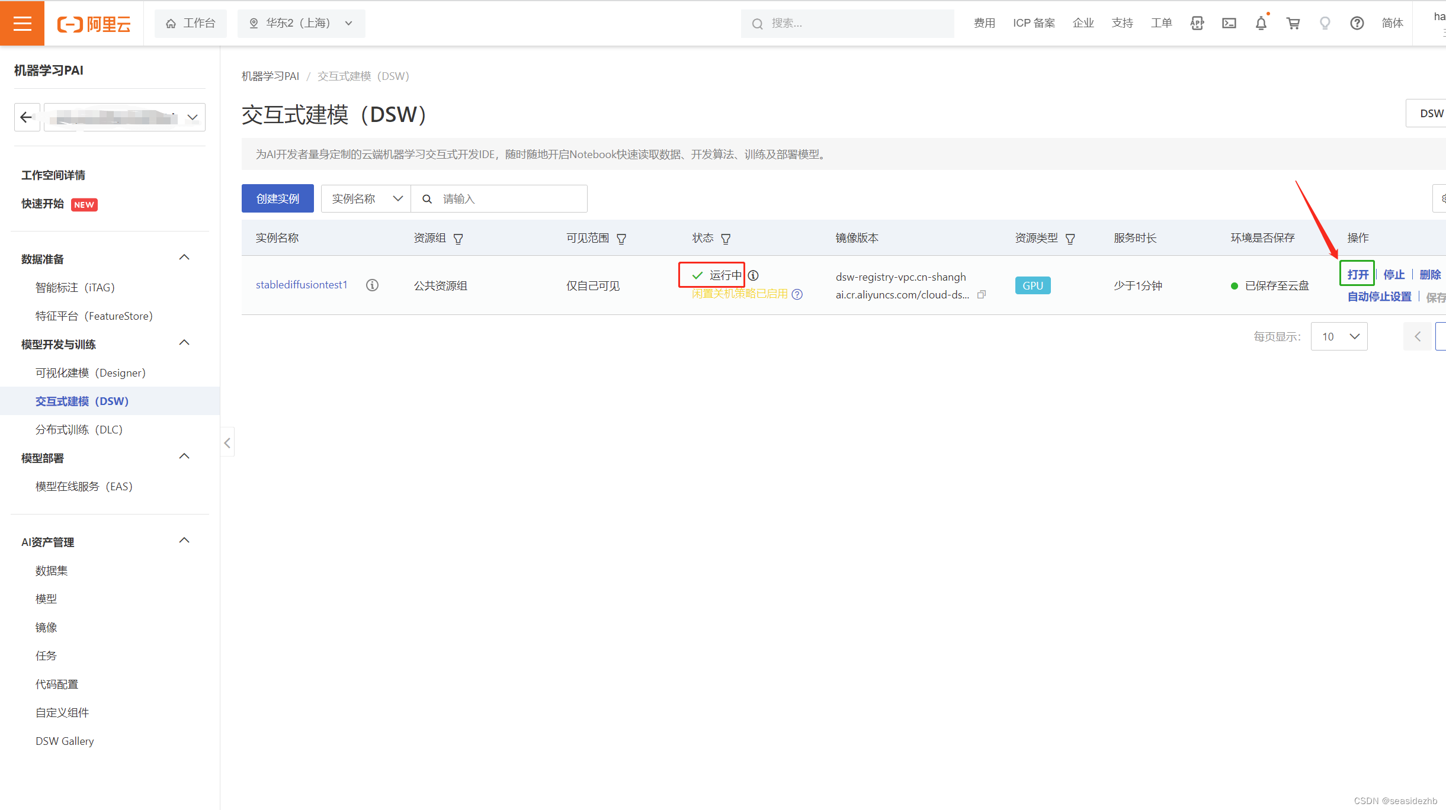Open the workspace selector dropdown

pos(192,117)
